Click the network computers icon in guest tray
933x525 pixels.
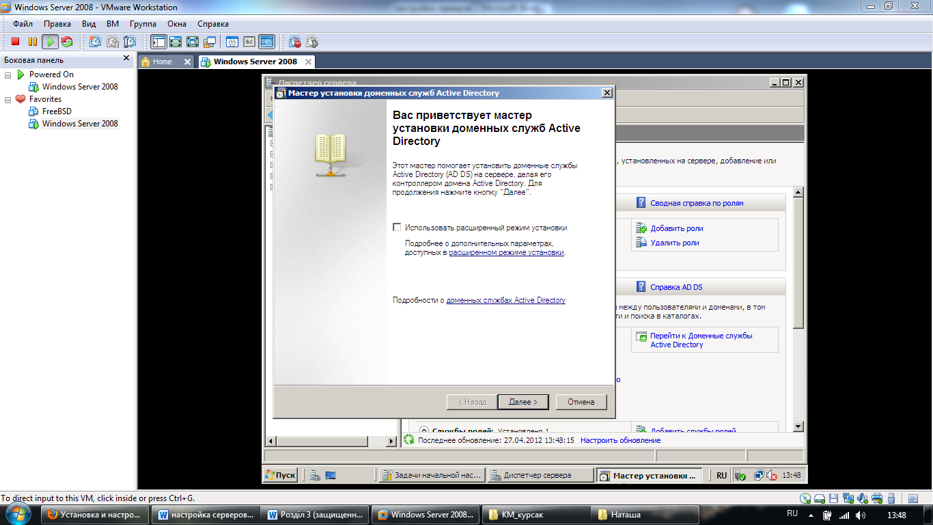758,475
